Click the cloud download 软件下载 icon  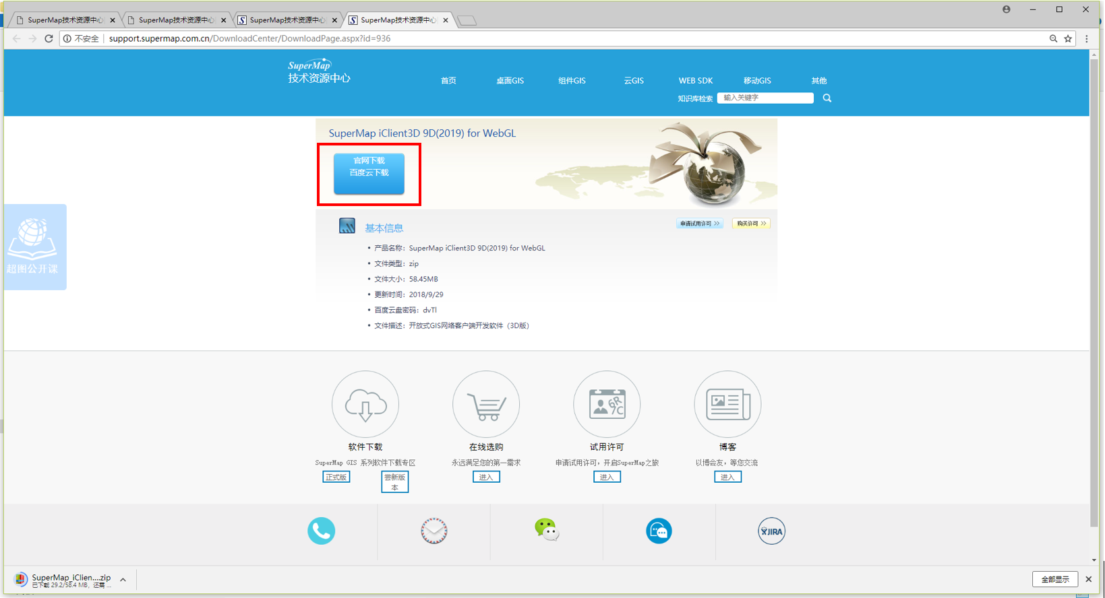[x=365, y=404]
